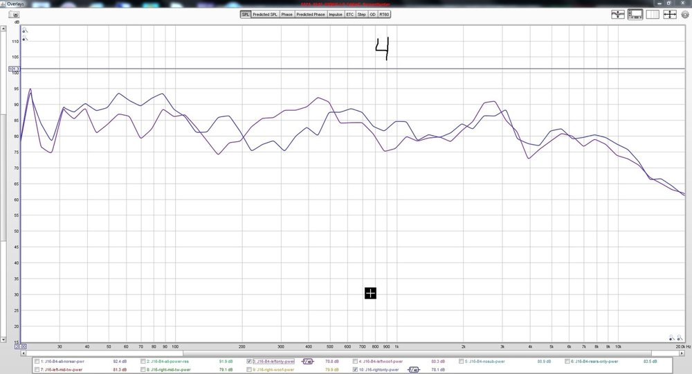Click the separate traces toolbar icon
Viewport: 692px width, 374px height.
point(618,15)
